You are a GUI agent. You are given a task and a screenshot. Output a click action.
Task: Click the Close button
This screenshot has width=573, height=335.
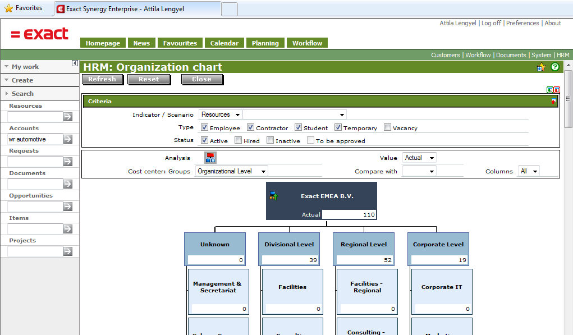(x=201, y=79)
